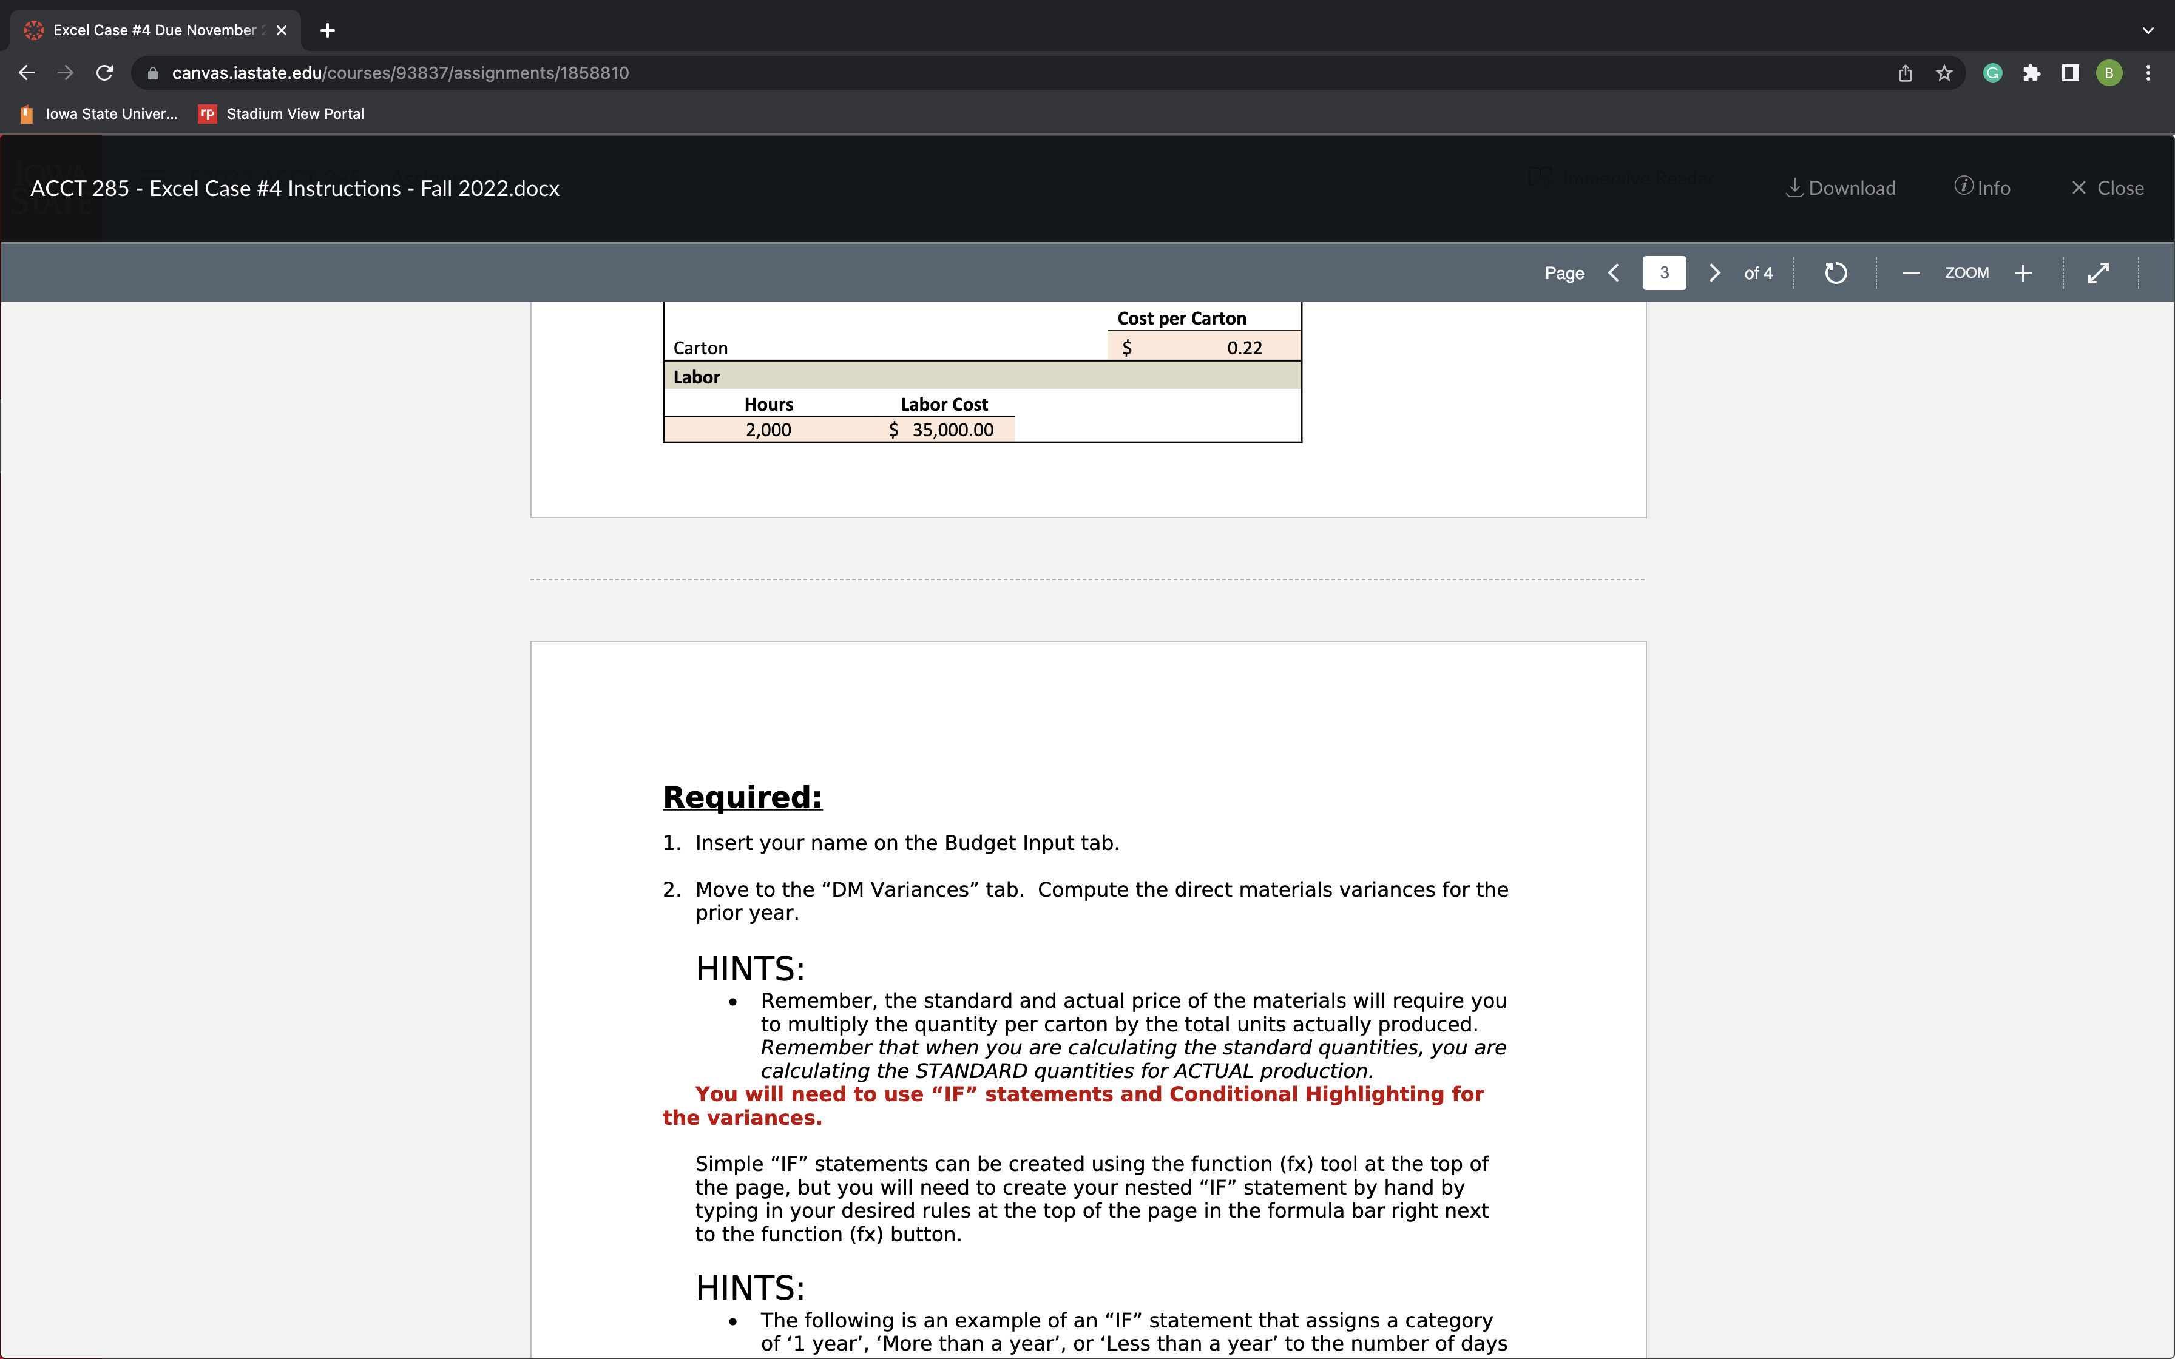
Task: Open Chrome's three-dot menu
Action: pyautogui.click(x=2148, y=73)
